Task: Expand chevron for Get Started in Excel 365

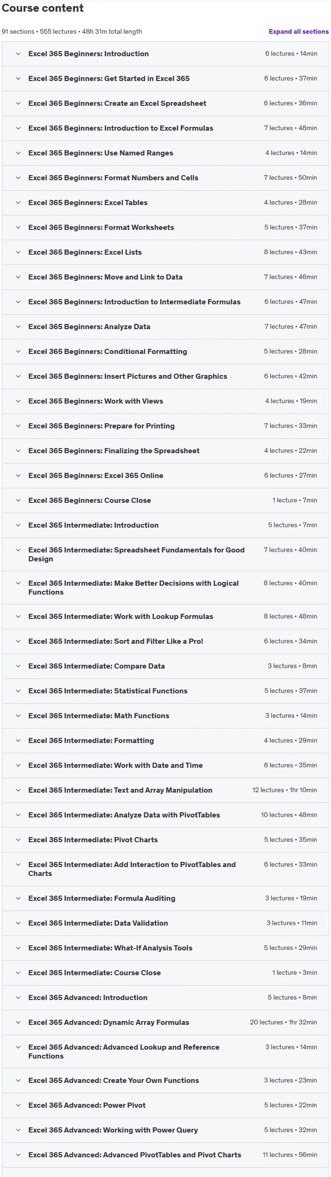Action: (x=18, y=79)
